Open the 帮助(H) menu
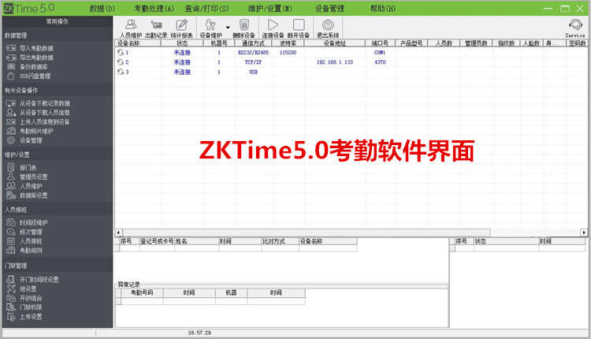The height and width of the screenshot is (339, 591). point(383,9)
